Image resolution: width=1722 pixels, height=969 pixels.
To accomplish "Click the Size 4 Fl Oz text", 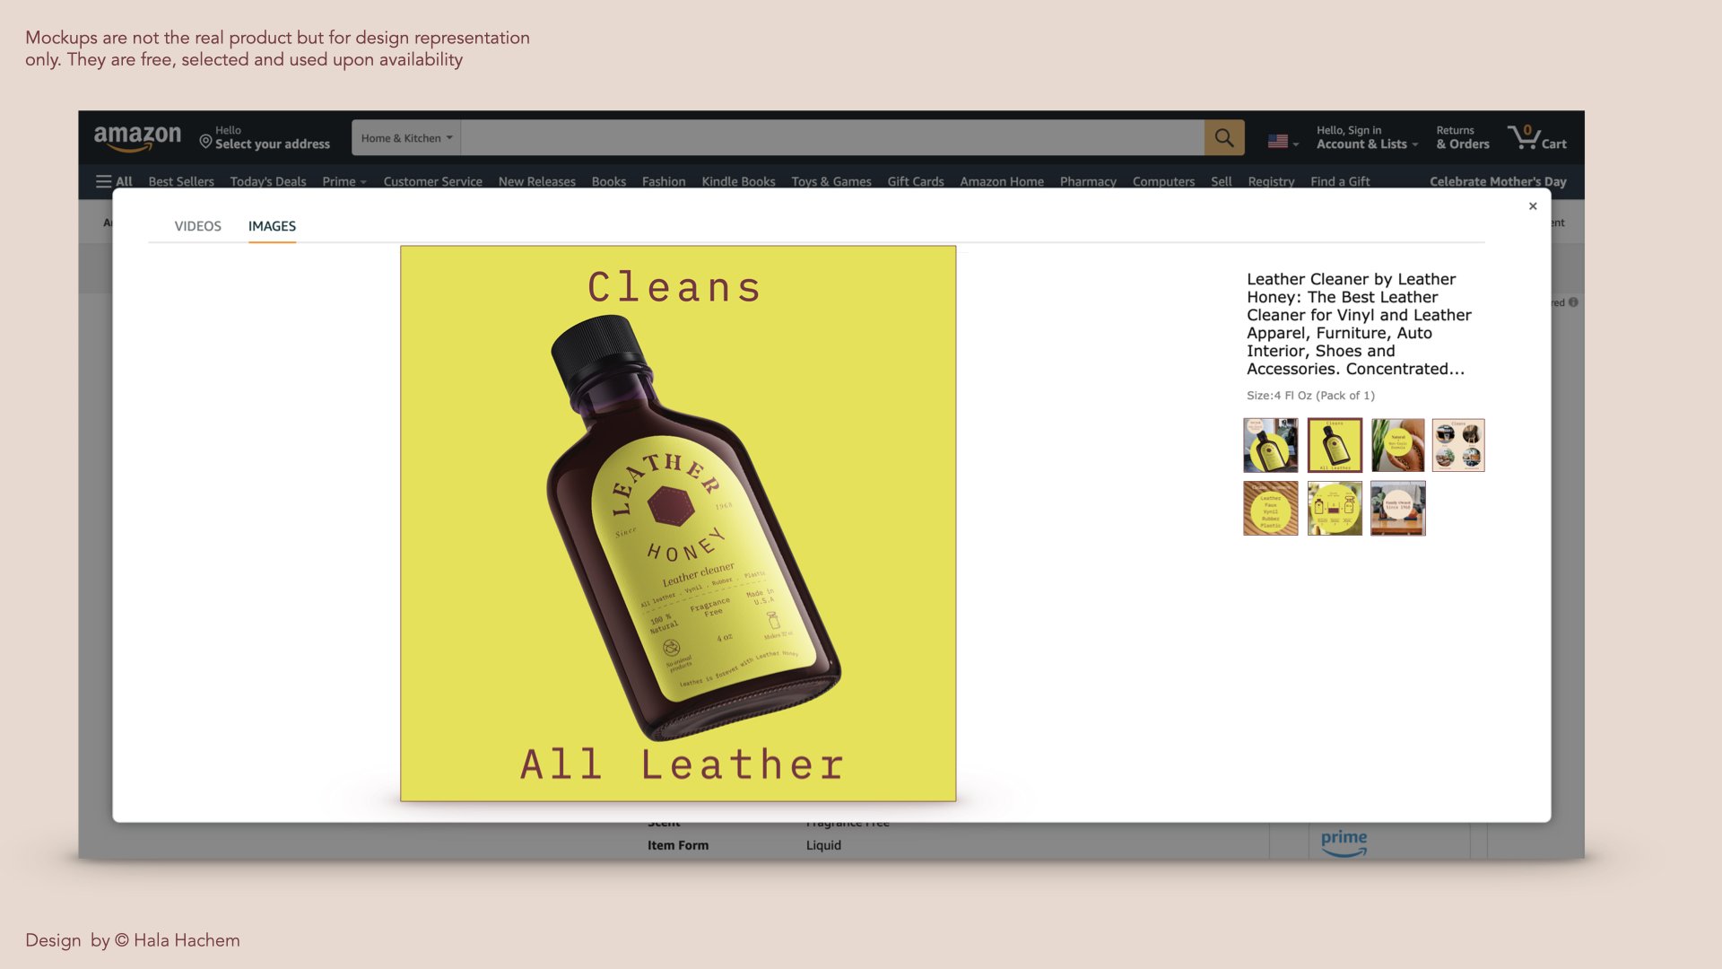I will tap(1310, 396).
